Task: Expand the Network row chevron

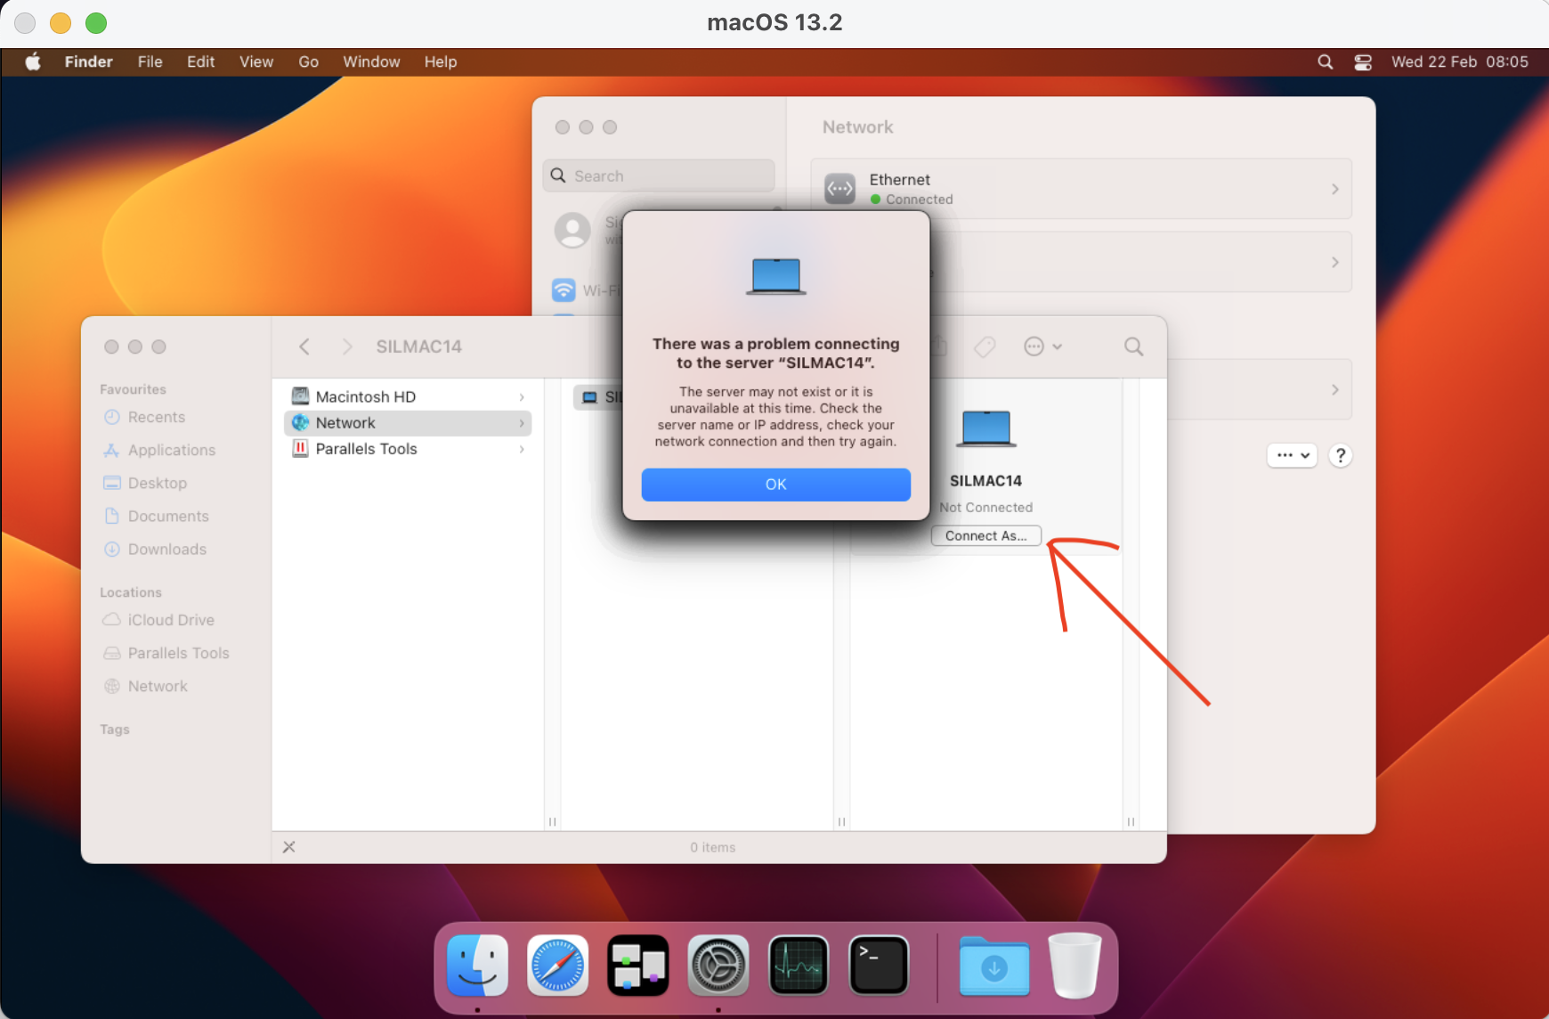Action: pos(522,423)
